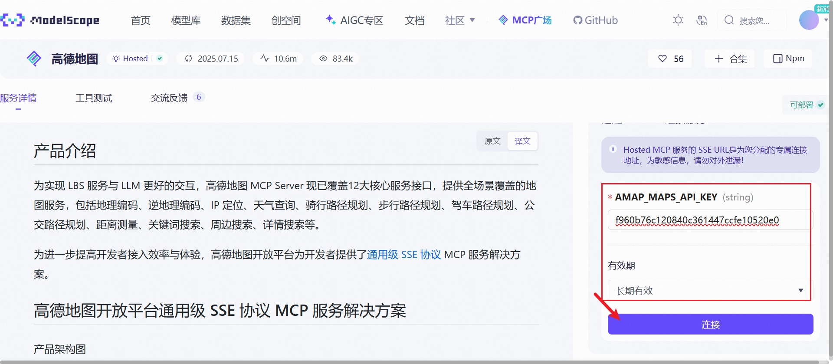Screen dimensions: 833x364
Task: Click the Npm package icon
Action: coord(778,59)
